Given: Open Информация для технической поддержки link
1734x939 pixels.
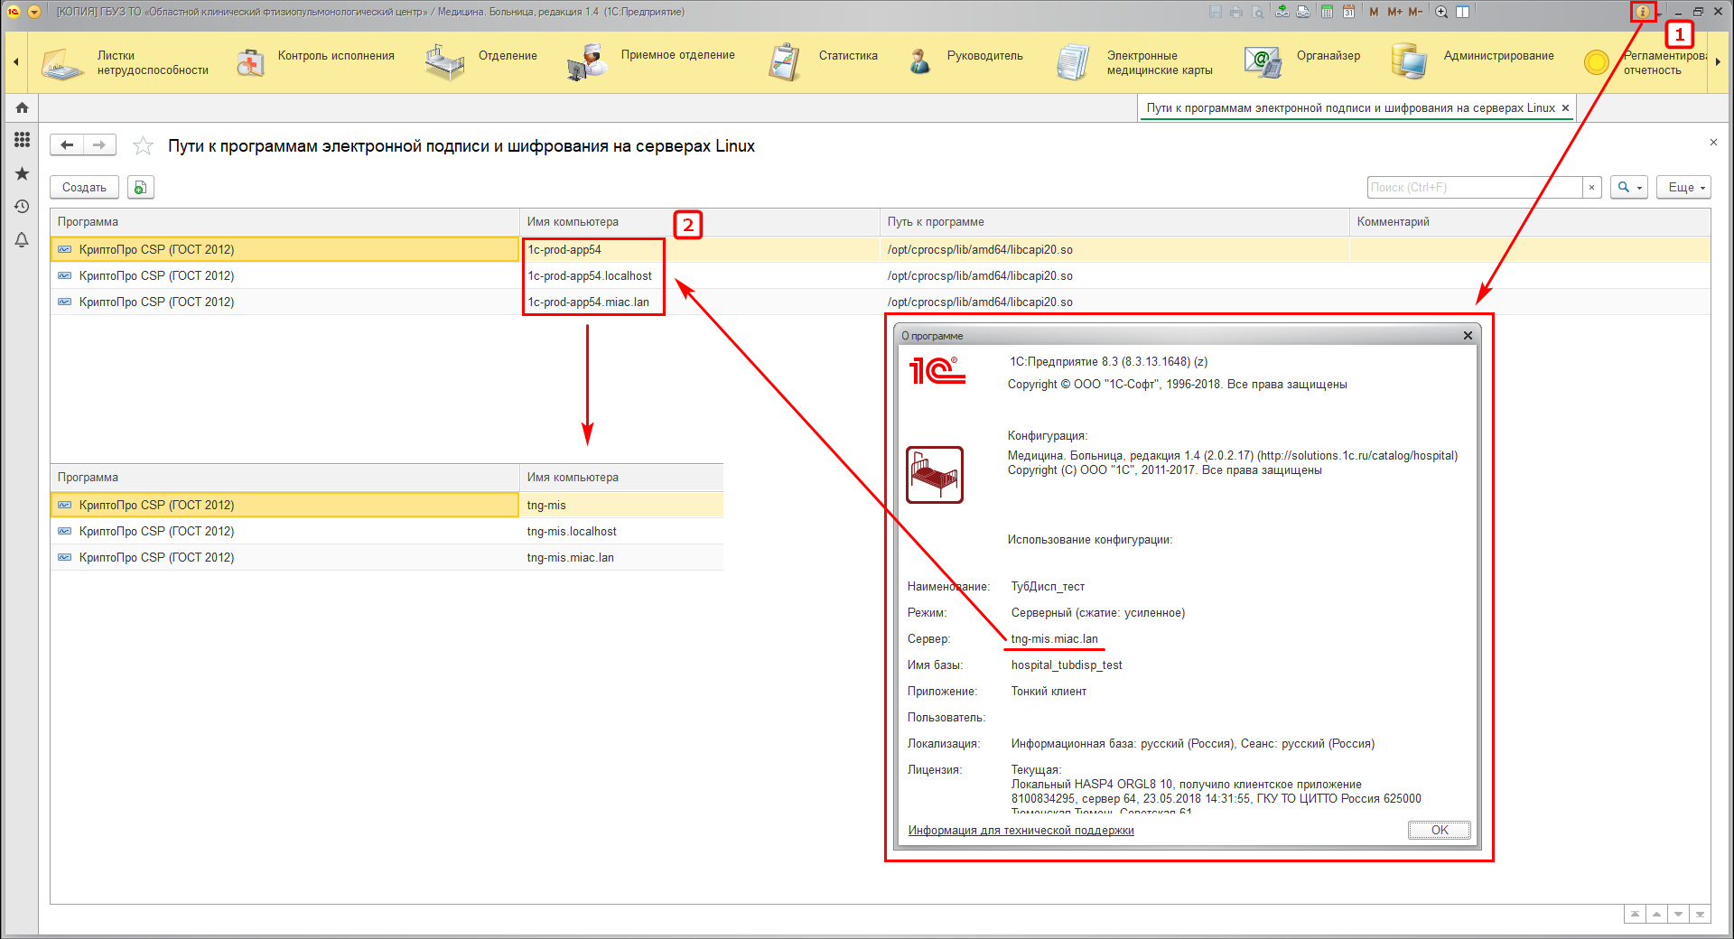Looking at the screenshot, I should [1021, 831].
